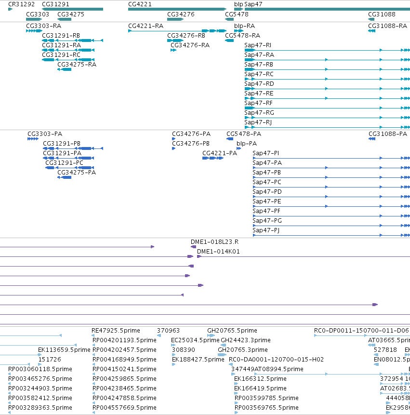
Task: Select transcript CG5478-RA
Action: click(x=242, y=36)
